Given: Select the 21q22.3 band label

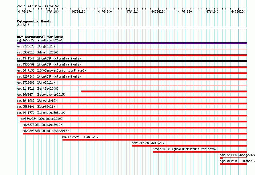Looking at the screenshot, I should (23, 25).
